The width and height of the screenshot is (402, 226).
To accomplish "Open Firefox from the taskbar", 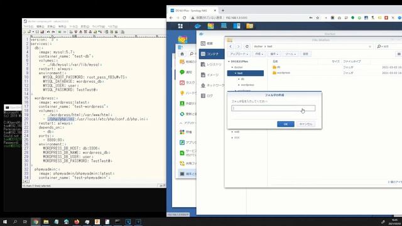I will click(x=77, y=222).
